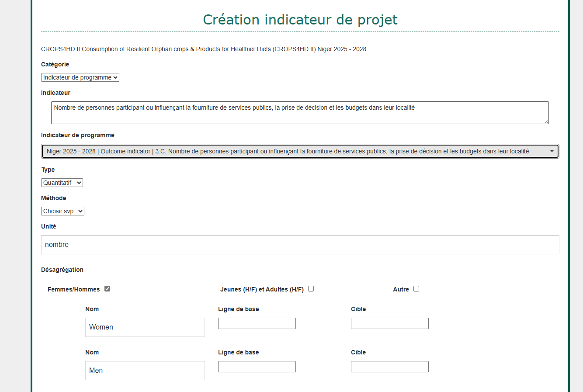
Task: Click the Création indicateur de projet heading
Action: pyautogui.click(x=300, y=20)
